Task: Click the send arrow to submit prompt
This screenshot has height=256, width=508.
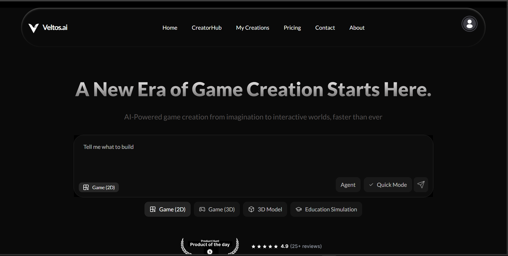Action: click(421, 185)
